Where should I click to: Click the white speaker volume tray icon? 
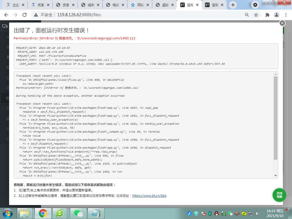pyautogui.click(x=258, y=214)
